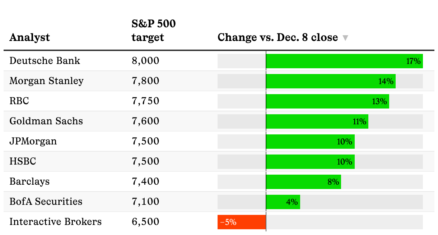The height and width of the screenshot is (235, 438).
Task: Select the Morgan Stanley row label
Action: (46, 81)
